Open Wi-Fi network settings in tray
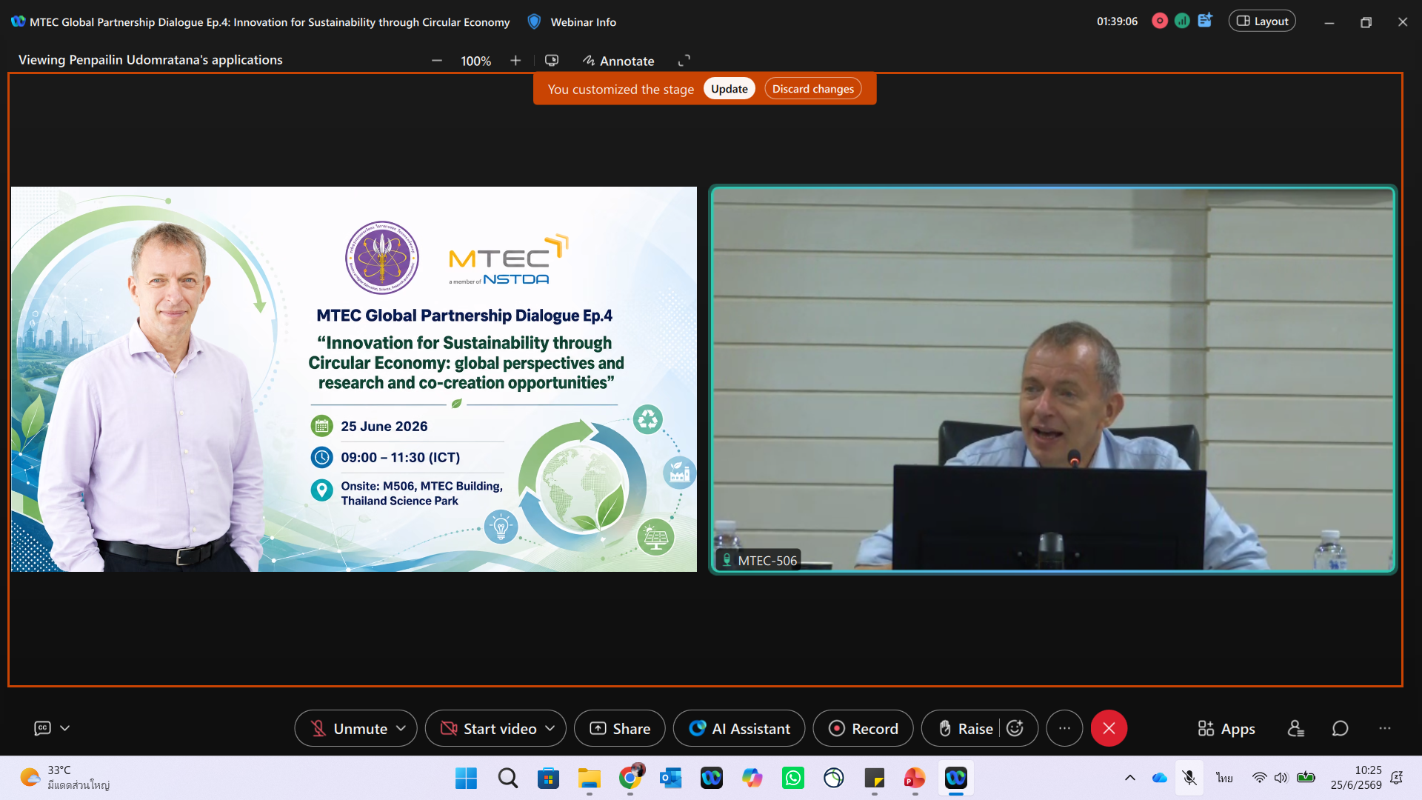Screen dimensions: 1422x800 point(1259,778)
